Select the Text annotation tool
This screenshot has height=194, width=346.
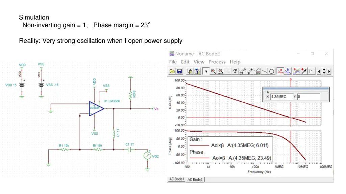[234, 71]
